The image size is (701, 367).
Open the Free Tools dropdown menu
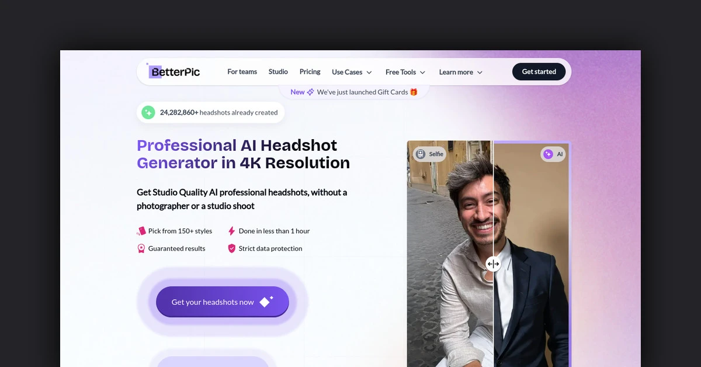(405, 72)
